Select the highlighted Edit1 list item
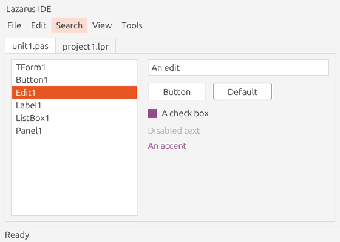 [x=74, y=93]
